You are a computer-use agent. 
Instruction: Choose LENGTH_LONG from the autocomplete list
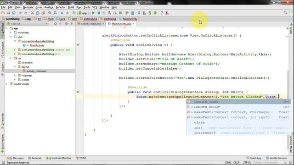[238, 102]
